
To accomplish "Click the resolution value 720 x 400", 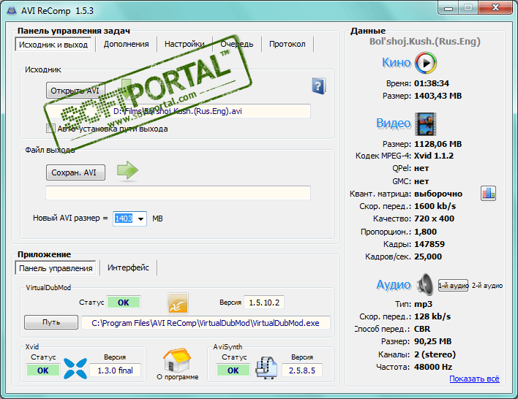I will click(434, 218).
